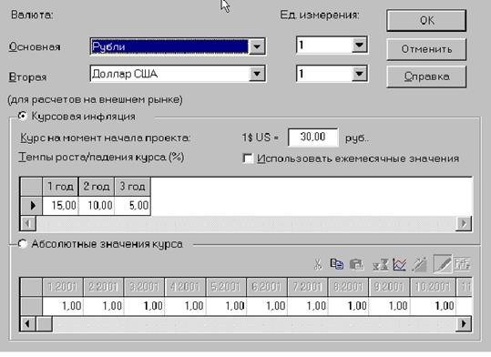
Task: Select the 10,00 cell under 2 год
Action: coord(97,206)
